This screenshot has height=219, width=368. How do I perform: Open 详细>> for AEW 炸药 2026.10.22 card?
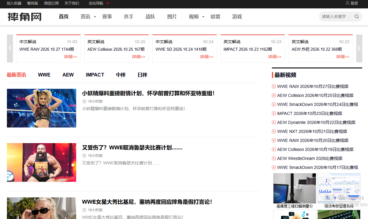tap(343, 57)
